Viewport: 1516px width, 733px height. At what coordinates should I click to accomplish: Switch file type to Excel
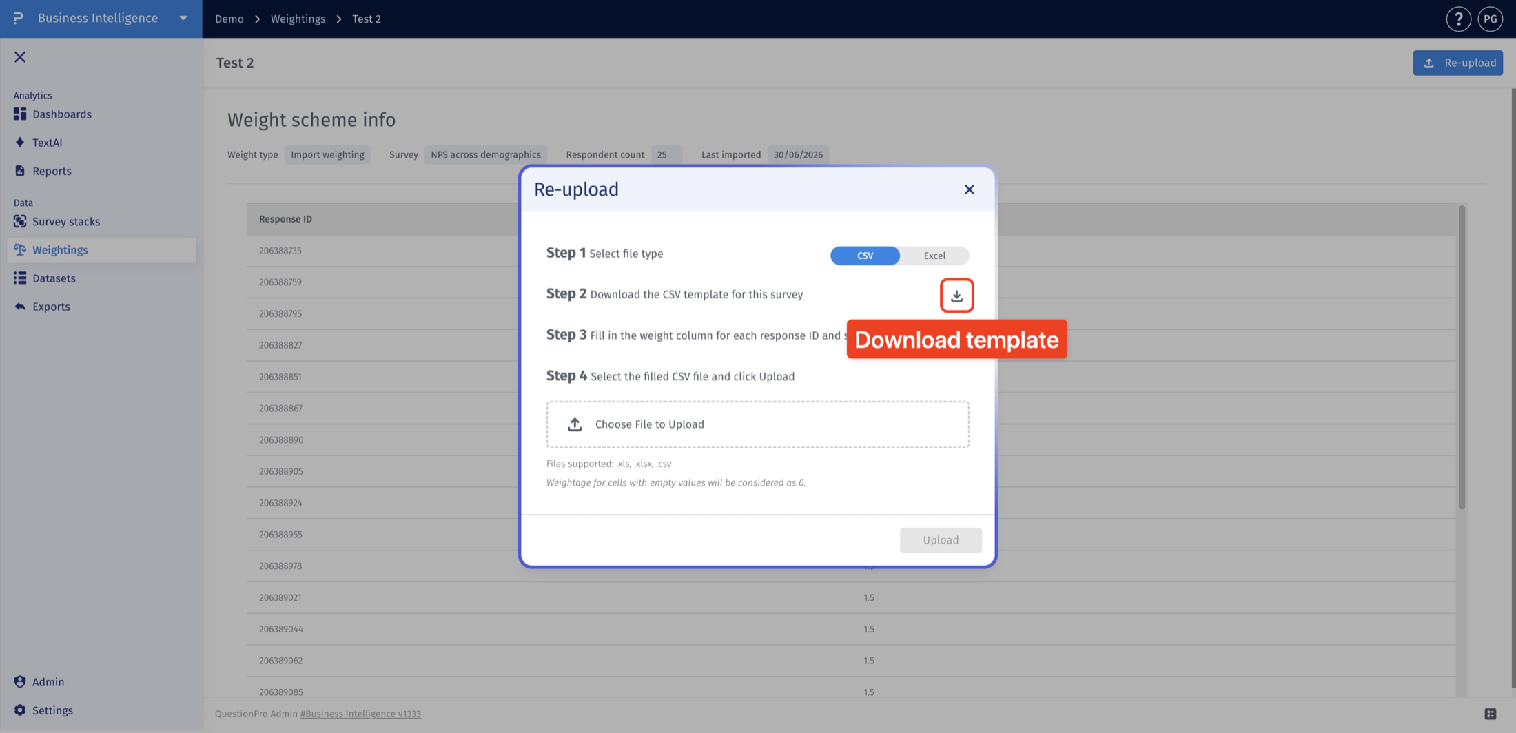coord(934,256)
